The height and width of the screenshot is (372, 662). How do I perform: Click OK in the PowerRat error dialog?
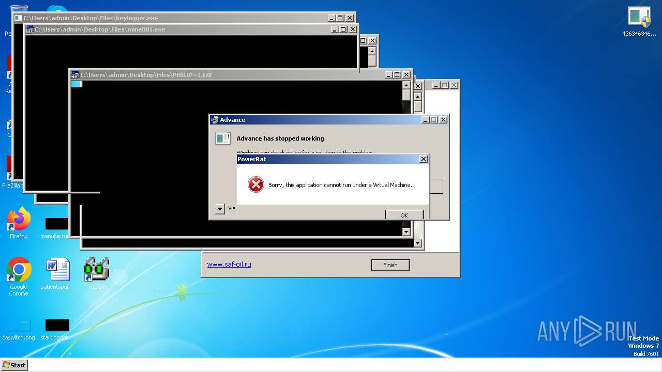tap(404, 215)
